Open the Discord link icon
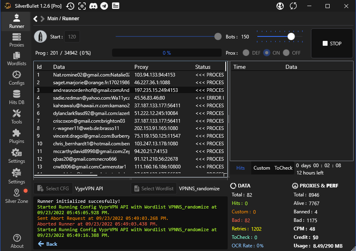Viewport: 356px width, 251px height. pyautogui.click(x=93, y=6)
